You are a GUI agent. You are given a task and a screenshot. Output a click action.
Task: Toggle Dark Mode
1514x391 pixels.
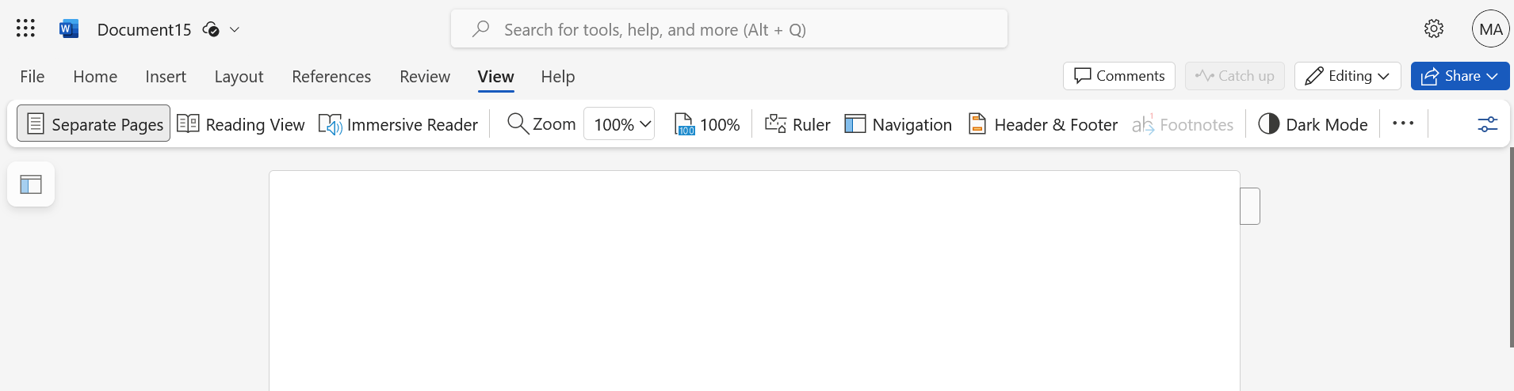[x=1313, y=124]
